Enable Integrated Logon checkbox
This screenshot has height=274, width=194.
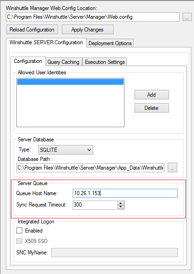point(20,231)
